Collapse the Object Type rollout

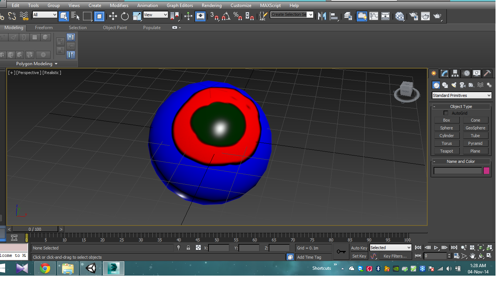(x=461, y=106)
